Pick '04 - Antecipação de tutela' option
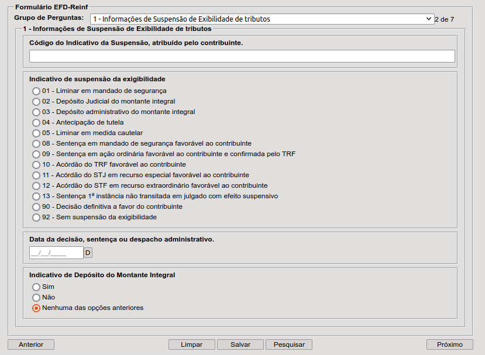This screenshot has width=485, height=355. (36, 123)
